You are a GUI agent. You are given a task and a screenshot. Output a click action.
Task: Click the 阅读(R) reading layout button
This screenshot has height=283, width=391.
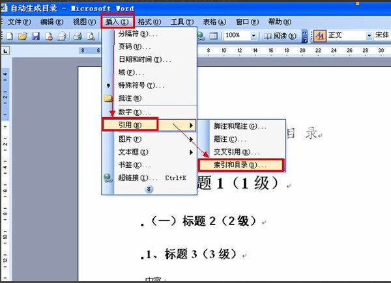tap(280, 36)
